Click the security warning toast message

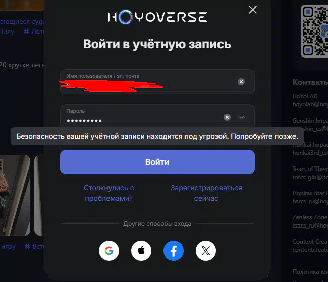pyautogui.click(x=157, y=136)
